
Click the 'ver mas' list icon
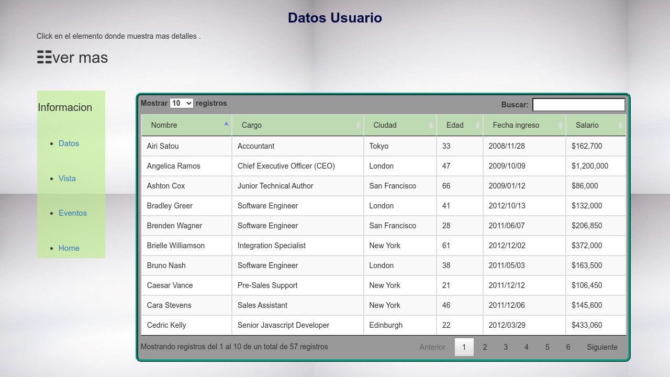44,58
